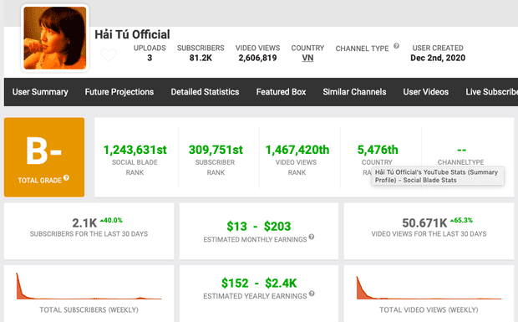Click the Total Subscribers weekly chart

pos(89,286)
